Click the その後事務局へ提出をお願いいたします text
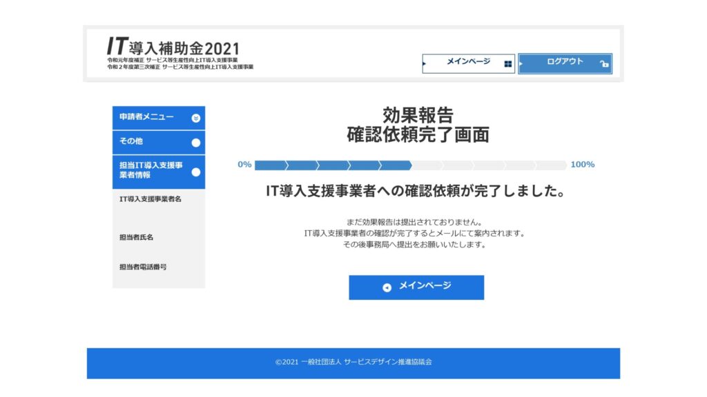Screen dimensions: 707x397 (414, 245)
